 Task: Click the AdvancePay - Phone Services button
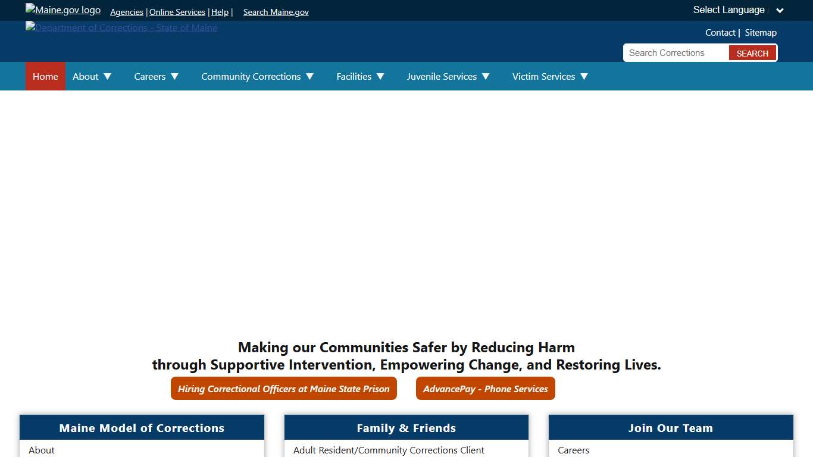pos(485,389)
